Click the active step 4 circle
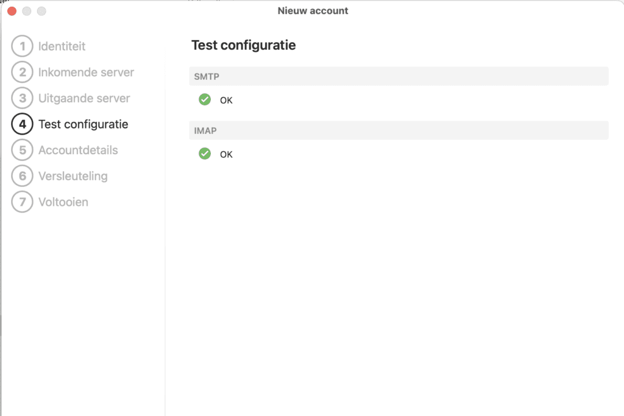The image size is (624, 416). point(23,124)
